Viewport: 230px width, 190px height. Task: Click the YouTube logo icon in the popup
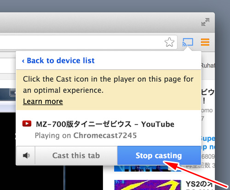point(27,123)
